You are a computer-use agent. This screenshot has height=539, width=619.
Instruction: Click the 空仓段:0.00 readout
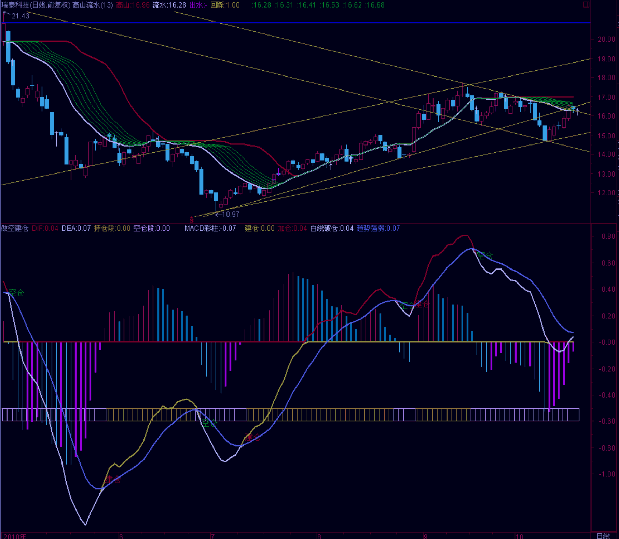[151, 228]
